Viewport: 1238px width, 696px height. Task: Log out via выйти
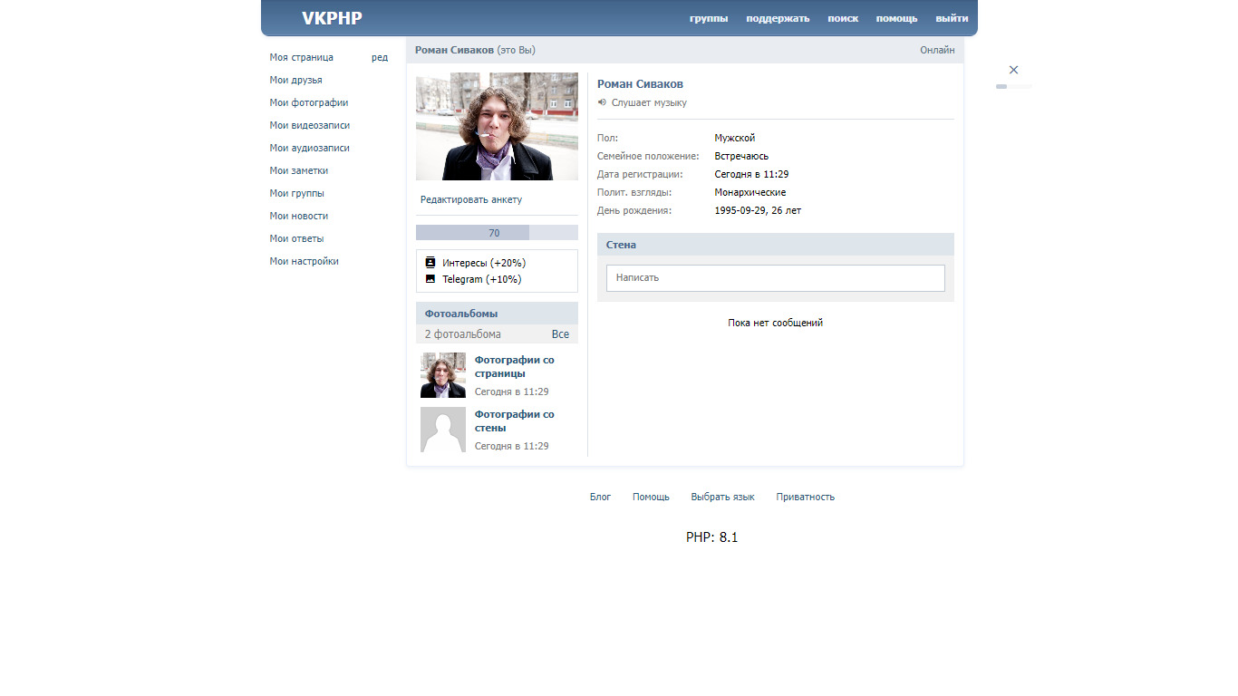pyautogui.click(x=952, y=18)
